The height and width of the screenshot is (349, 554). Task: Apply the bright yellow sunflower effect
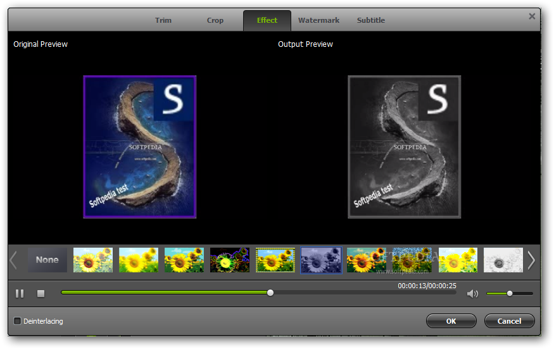[x=139, y=260]
